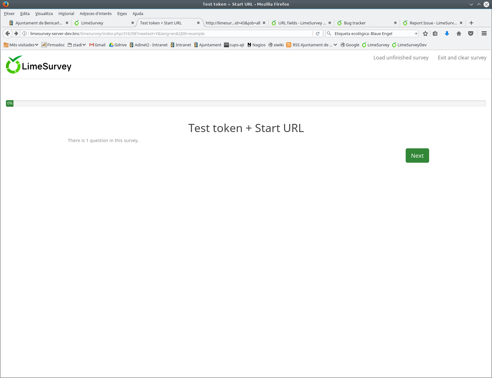Click the reload page icon

tap(317, 33)
